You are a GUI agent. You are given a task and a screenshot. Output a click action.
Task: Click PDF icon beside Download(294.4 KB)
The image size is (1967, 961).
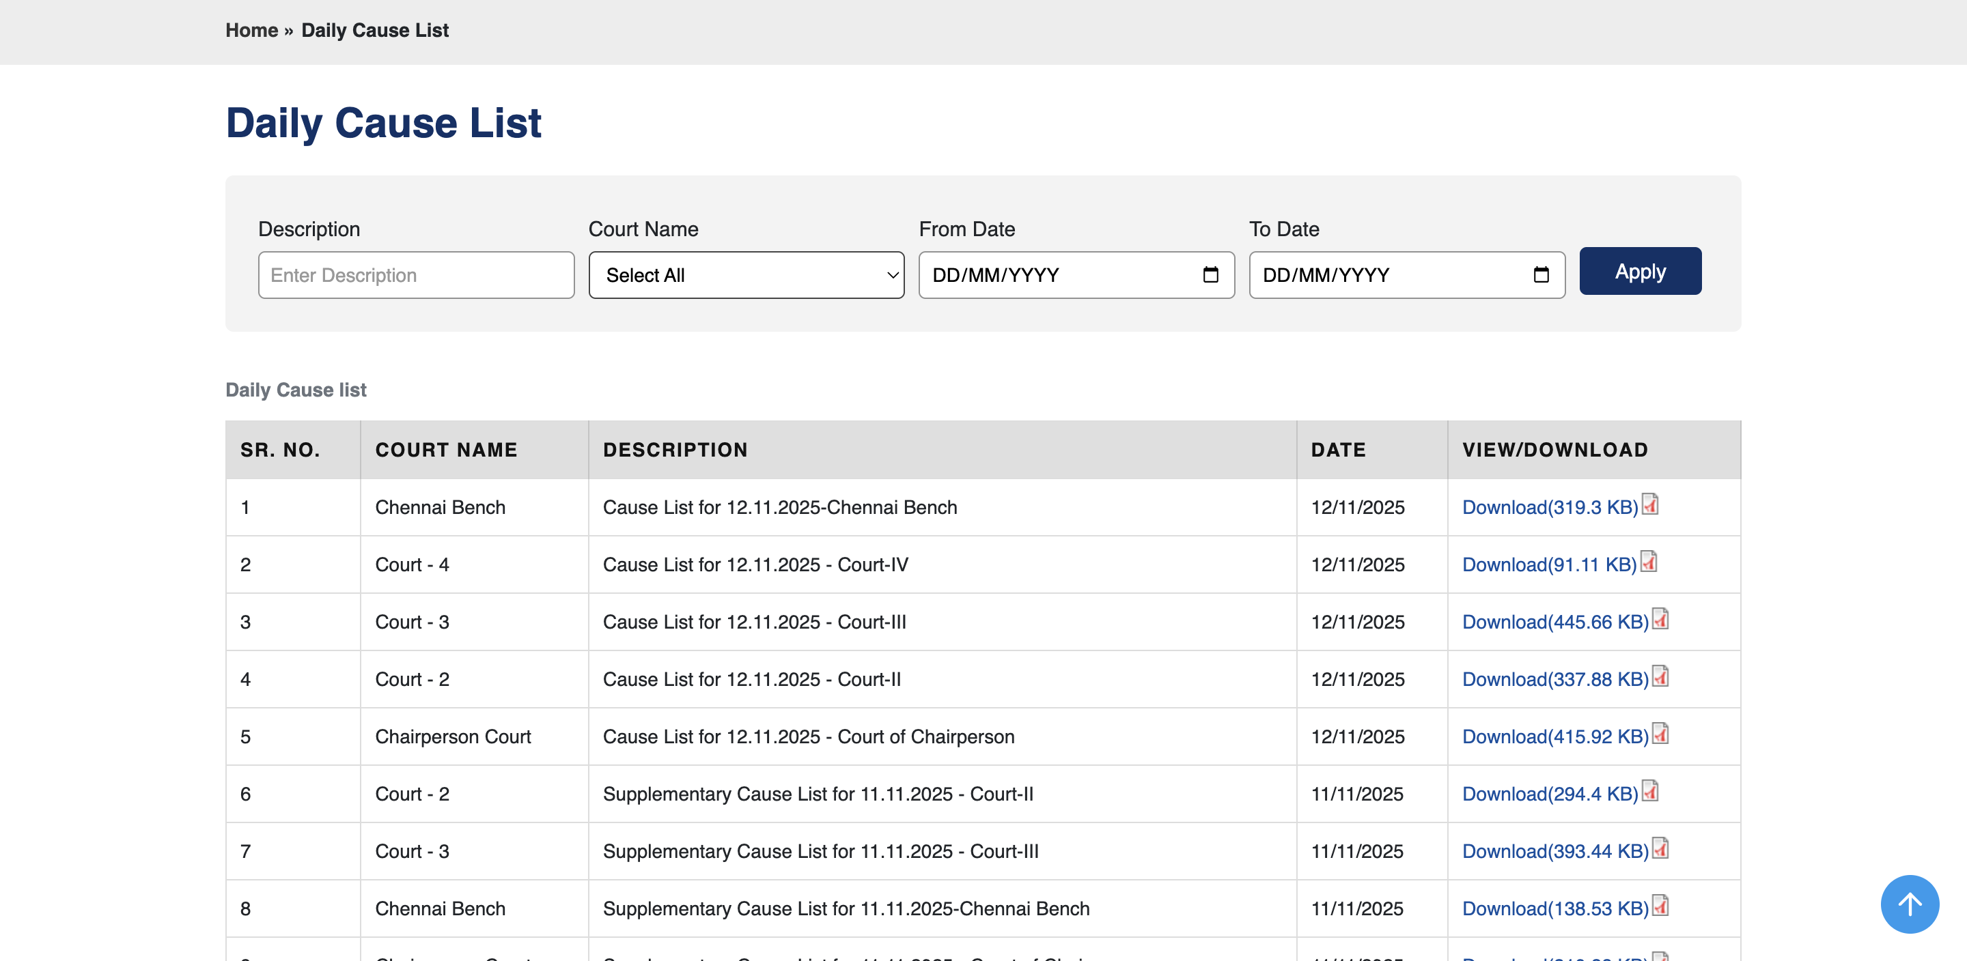(x=1650, y=791)
